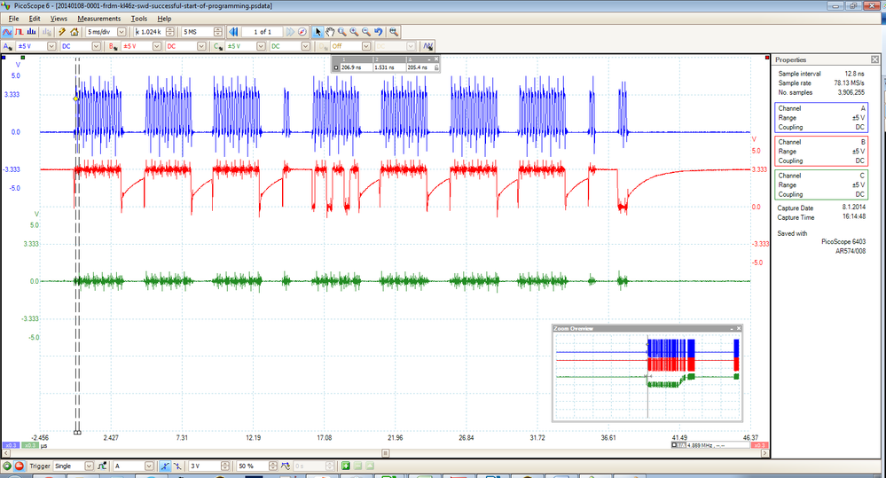The width and height of the screenshot is (886, 478).
Task: Start capture with green go button
Action: (x=7, y=466)
